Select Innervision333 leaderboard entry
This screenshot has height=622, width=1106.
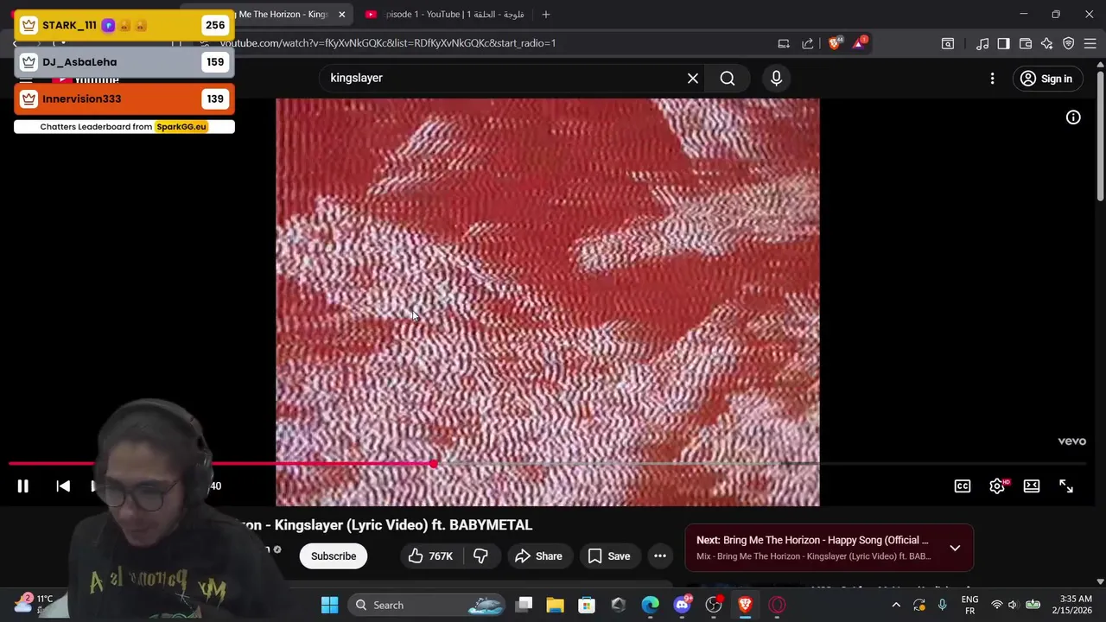pos(124,99)
